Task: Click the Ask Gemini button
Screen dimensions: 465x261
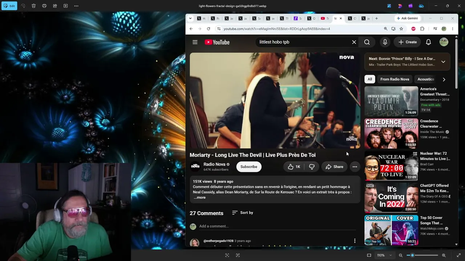Action: click(x=407, y=18)
